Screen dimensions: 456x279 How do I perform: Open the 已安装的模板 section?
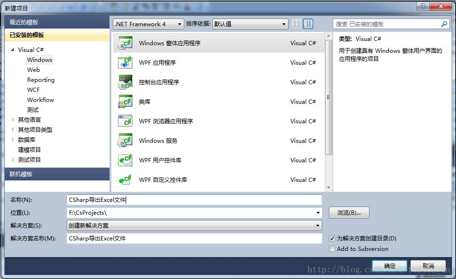[57, 35]
